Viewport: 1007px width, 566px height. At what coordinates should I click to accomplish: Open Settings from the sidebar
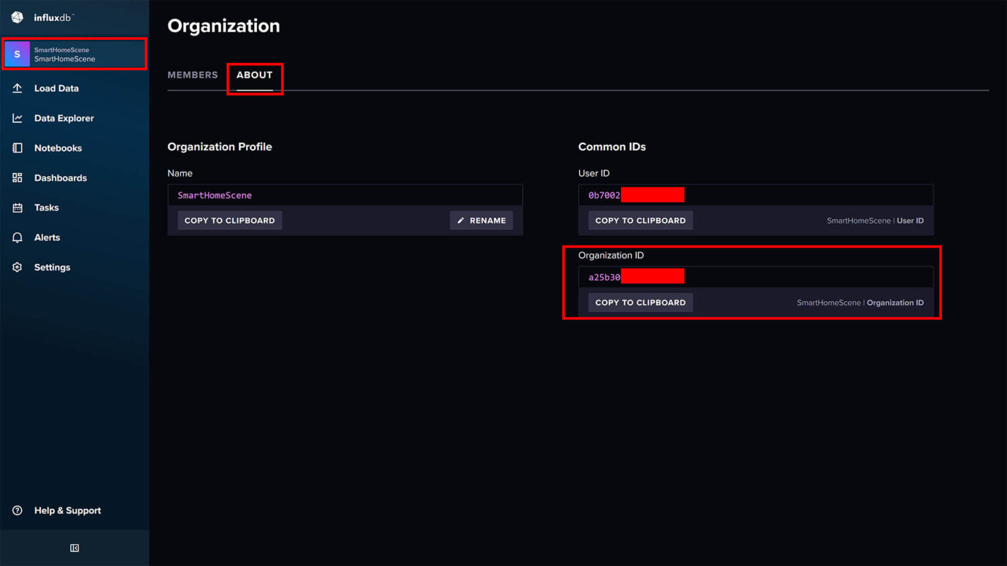(x=52, y=267)
